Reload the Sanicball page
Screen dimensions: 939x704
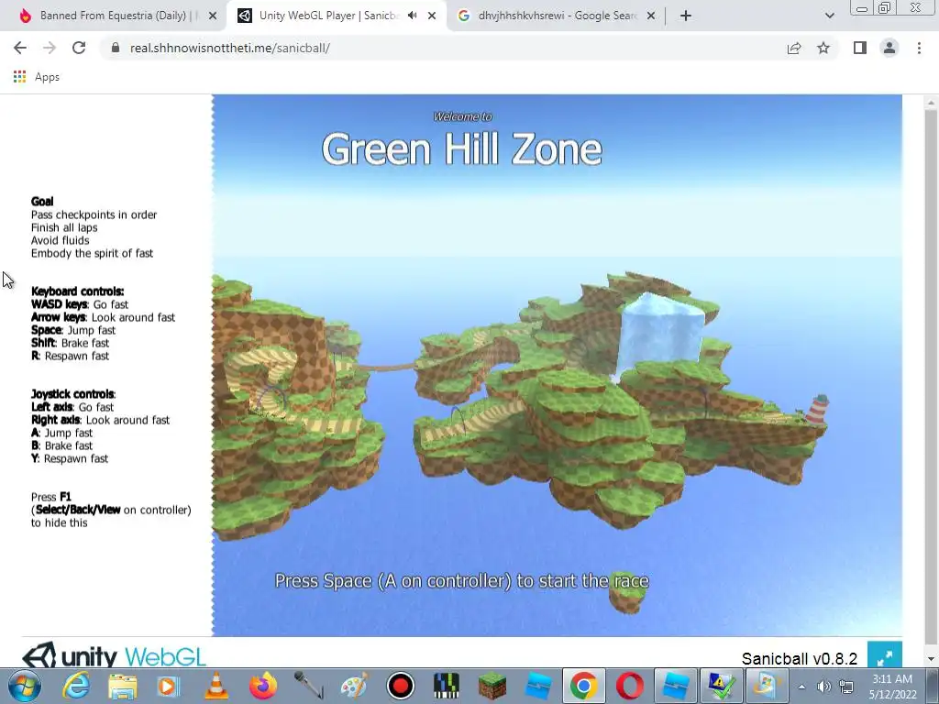pos(79,48)
